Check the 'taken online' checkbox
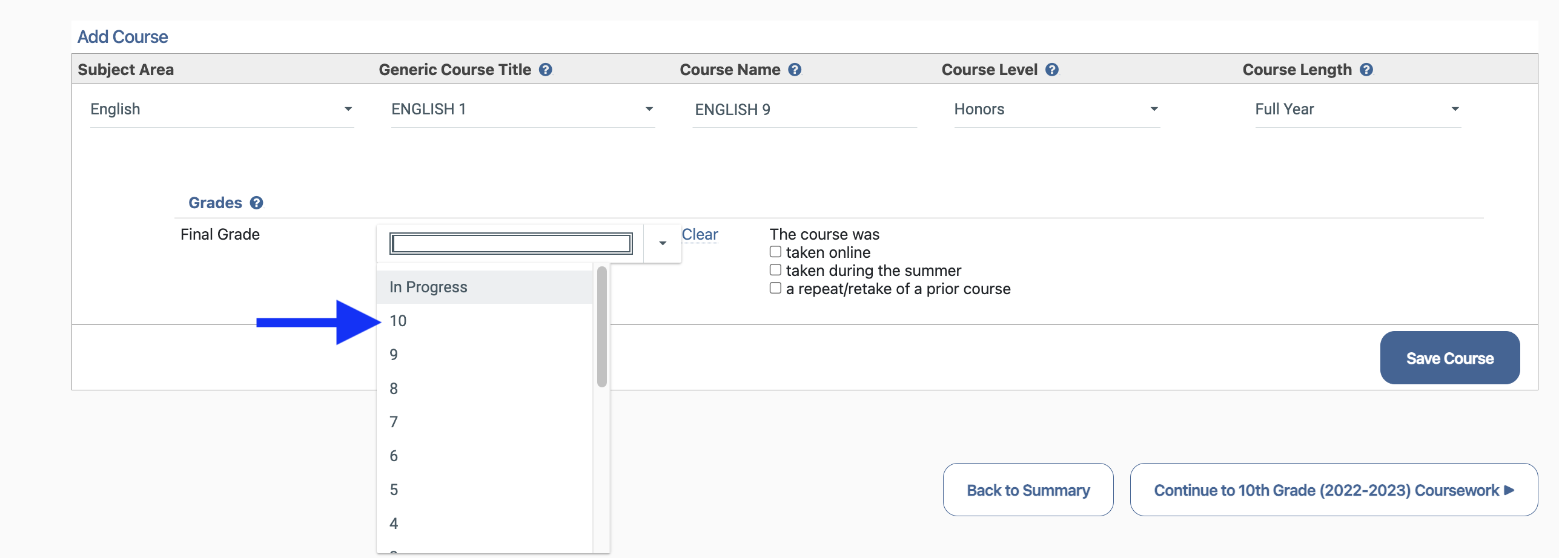The height and width of the screenshot is (558, 1559). point(775,252)
